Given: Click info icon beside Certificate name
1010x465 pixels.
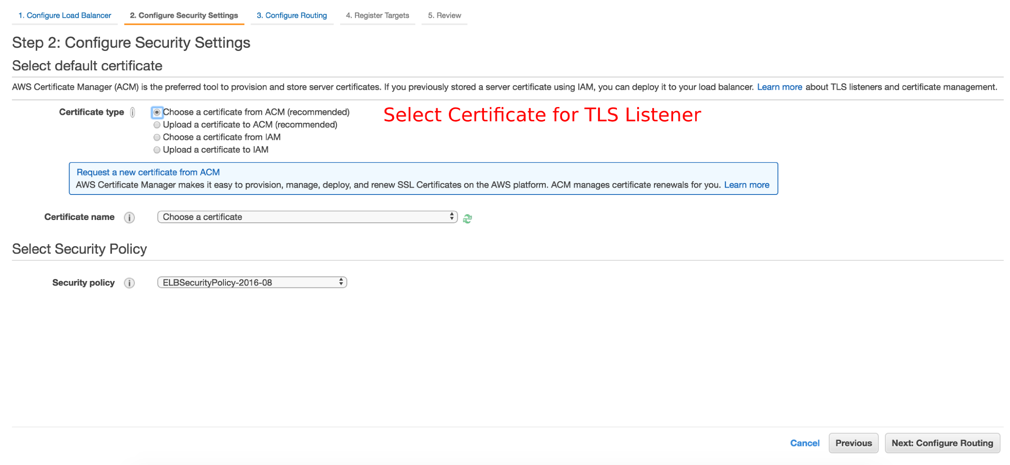Looking at the screenshot, I should coord(129,218).
